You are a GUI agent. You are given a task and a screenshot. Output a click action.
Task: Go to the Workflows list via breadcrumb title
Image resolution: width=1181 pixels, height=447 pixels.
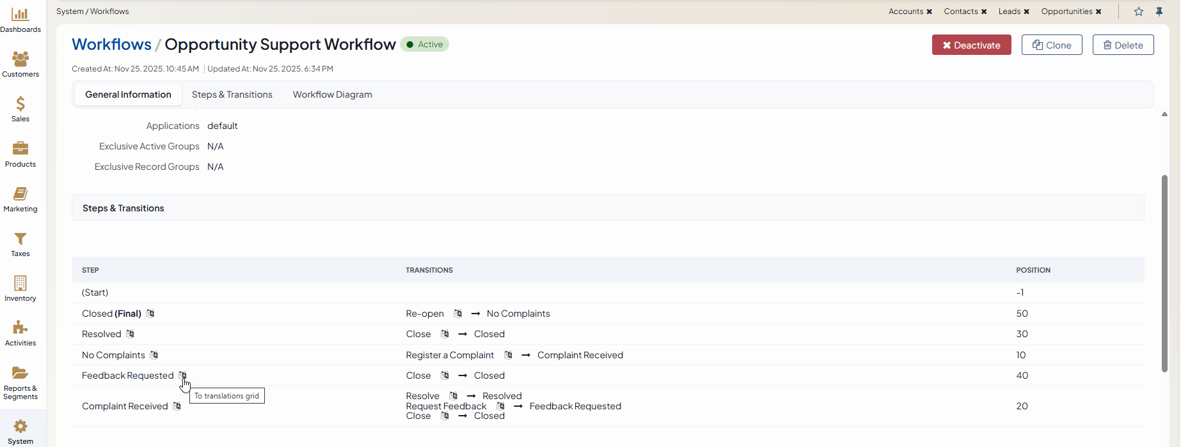[x=111, y=44]
